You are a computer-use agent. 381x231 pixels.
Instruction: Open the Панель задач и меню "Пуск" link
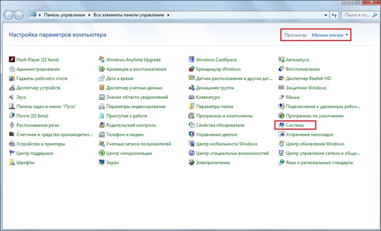pyautogui.click(x=46, y=107)
